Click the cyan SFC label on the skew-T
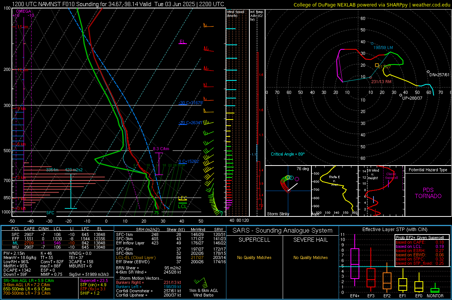 coord(50,213)
